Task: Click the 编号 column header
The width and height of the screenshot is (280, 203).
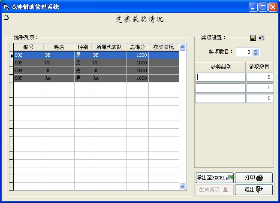Action: 29,47
